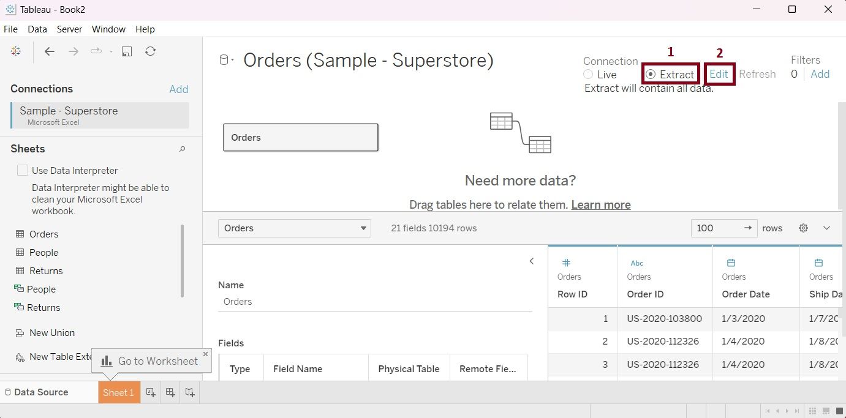Click the Sheets list vertical scrollbar
This screenshot has width=846, height=418.
tap(182, 261)
